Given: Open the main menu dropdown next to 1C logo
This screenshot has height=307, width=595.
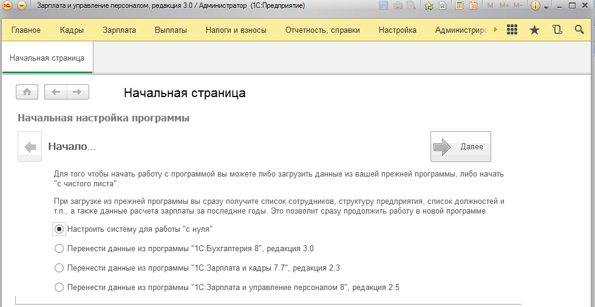Looking at the screenshot, I should 22,5.
